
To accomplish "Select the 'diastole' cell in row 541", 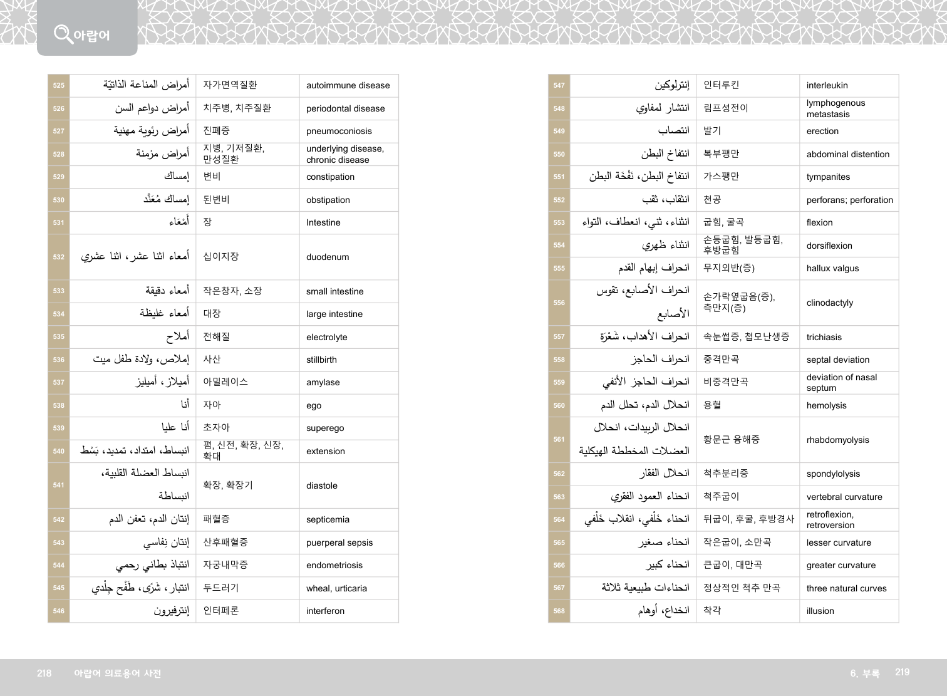I will (321, 486).
